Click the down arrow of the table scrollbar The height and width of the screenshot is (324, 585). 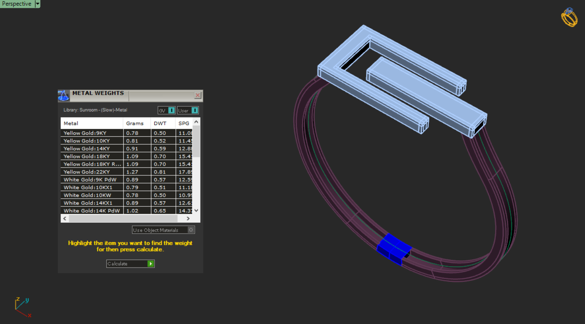196,210
